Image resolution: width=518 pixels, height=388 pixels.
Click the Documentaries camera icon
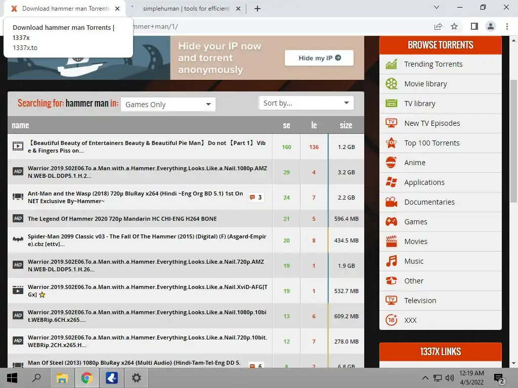(x=391, y=202)
